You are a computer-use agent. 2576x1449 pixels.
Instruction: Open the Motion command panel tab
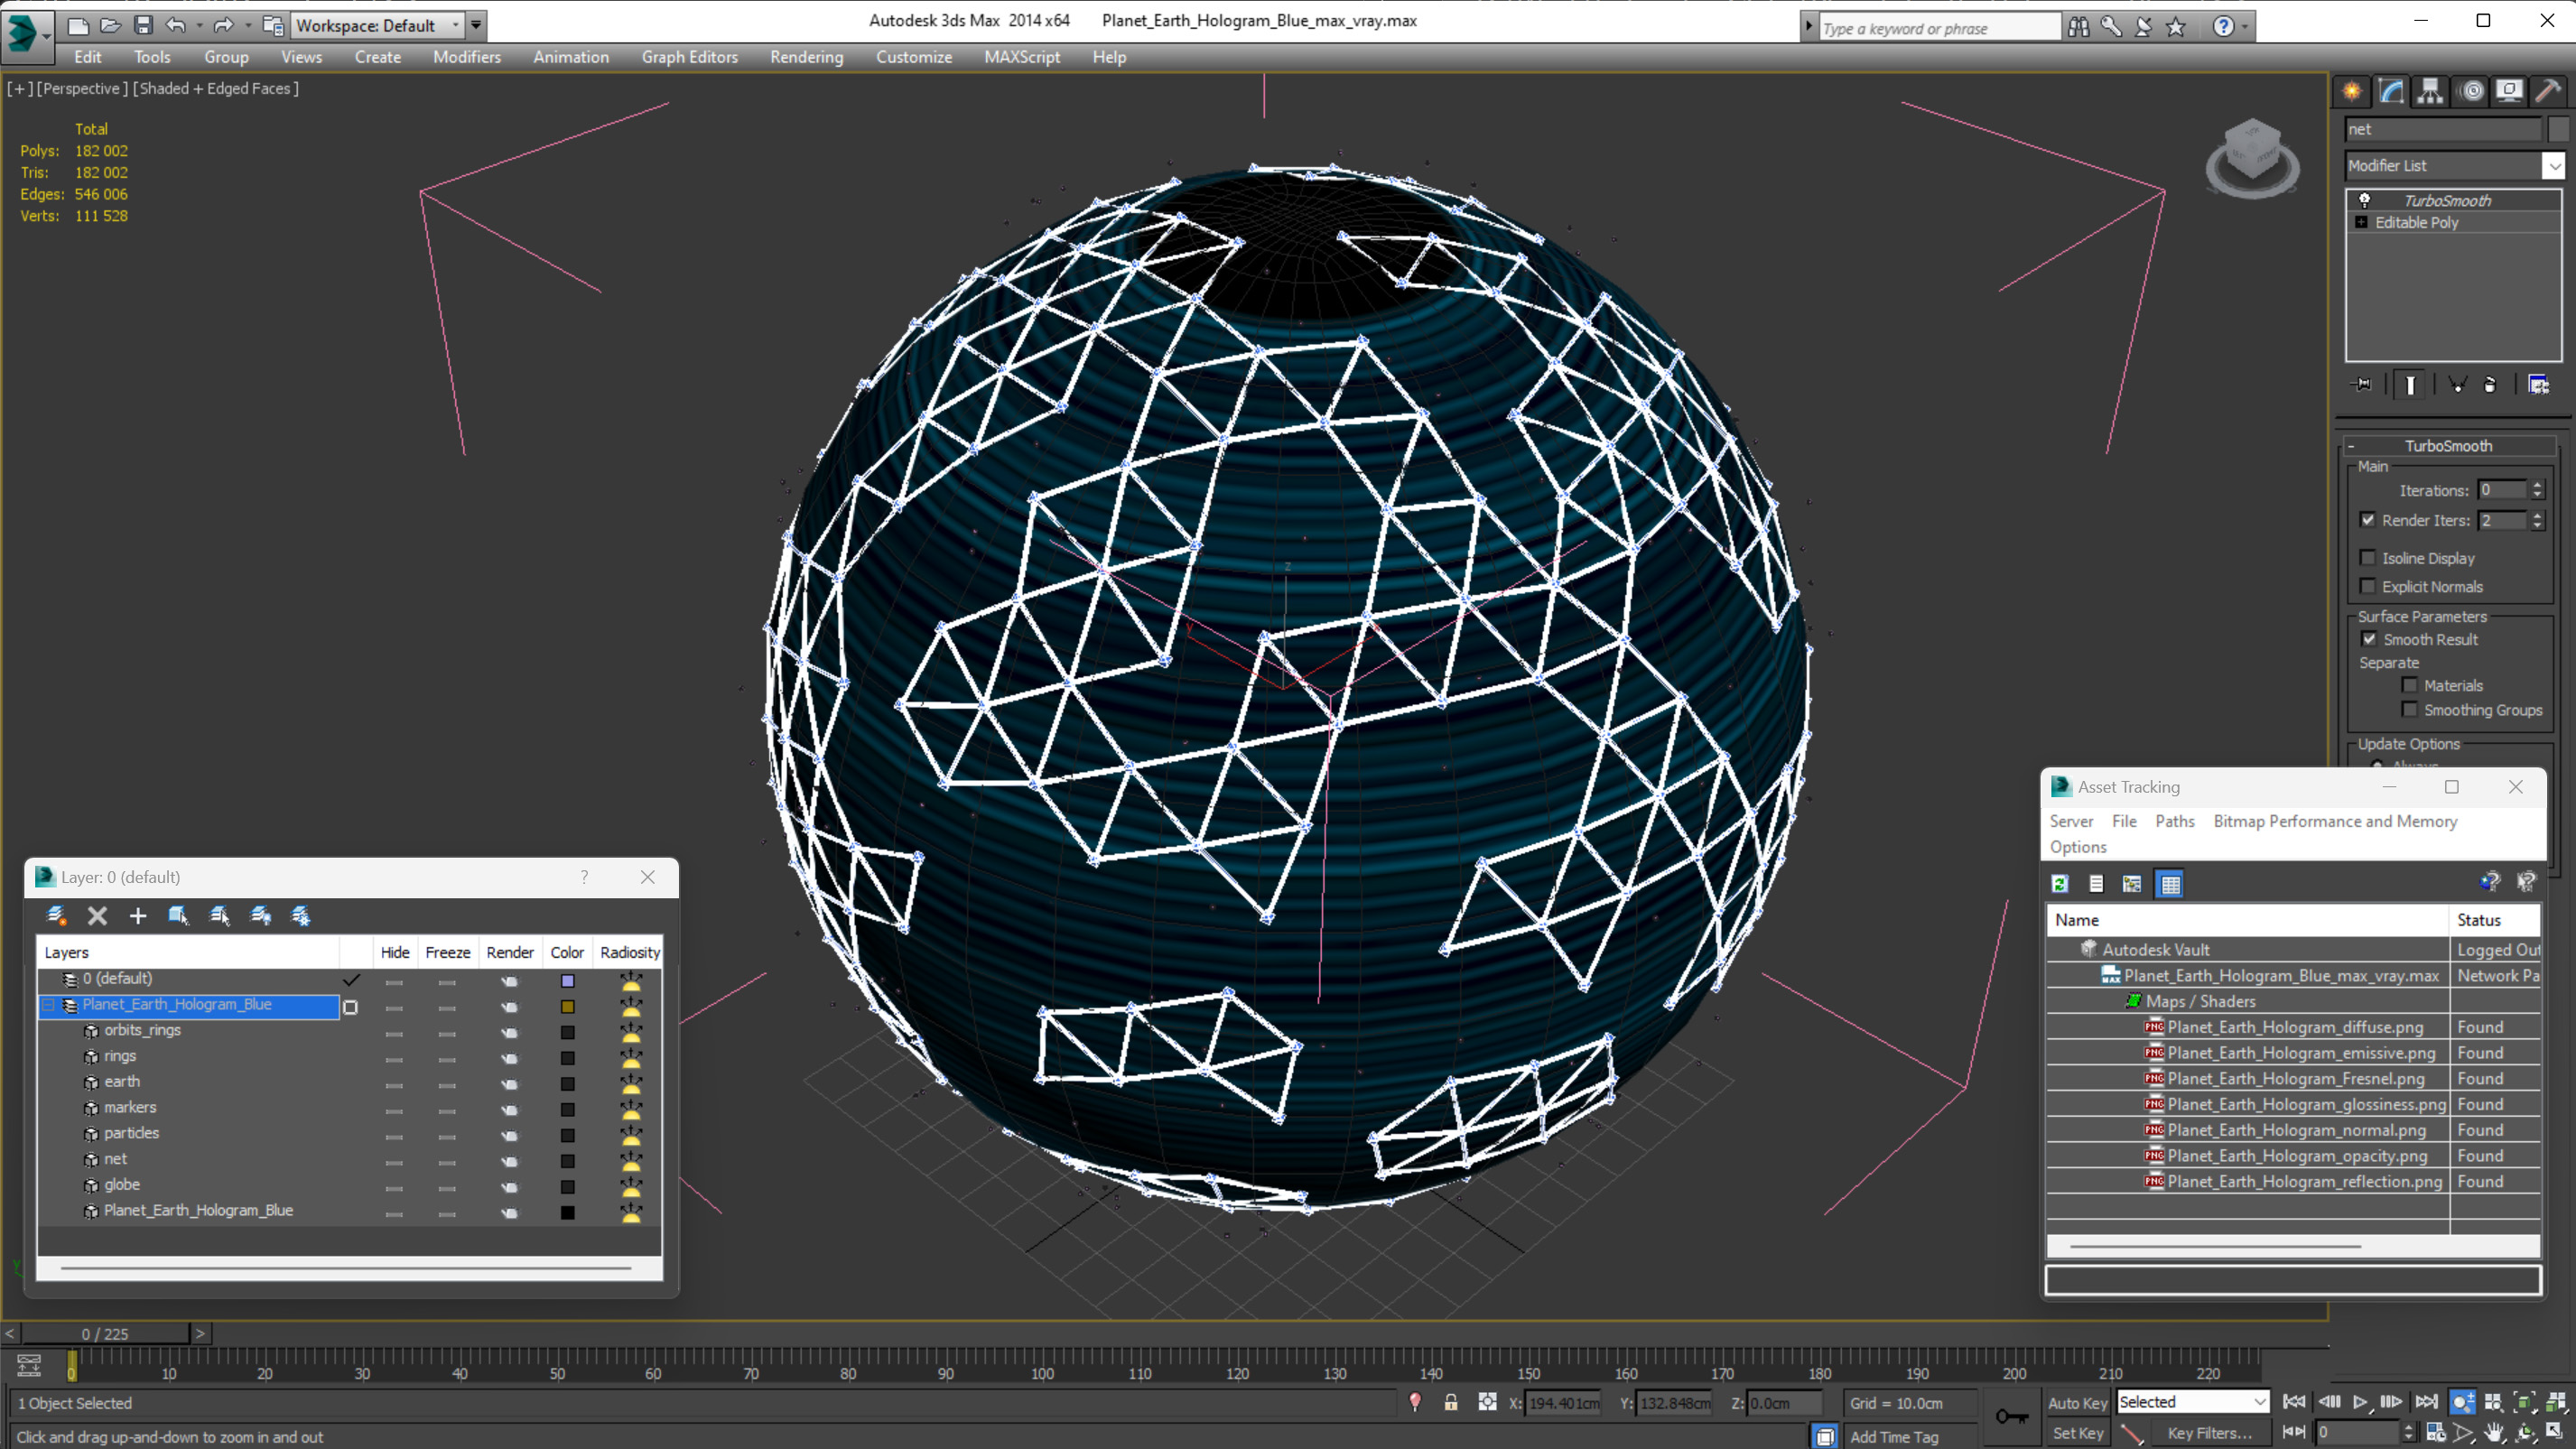(x=2472, y=91)
